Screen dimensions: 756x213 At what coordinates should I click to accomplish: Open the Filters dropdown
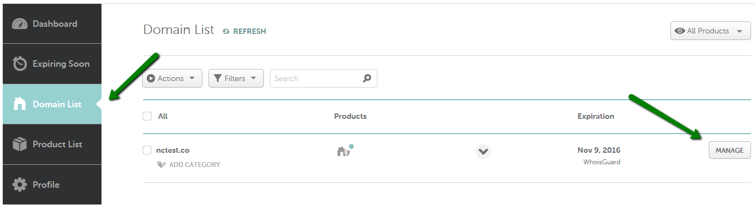tap(236, 78)
